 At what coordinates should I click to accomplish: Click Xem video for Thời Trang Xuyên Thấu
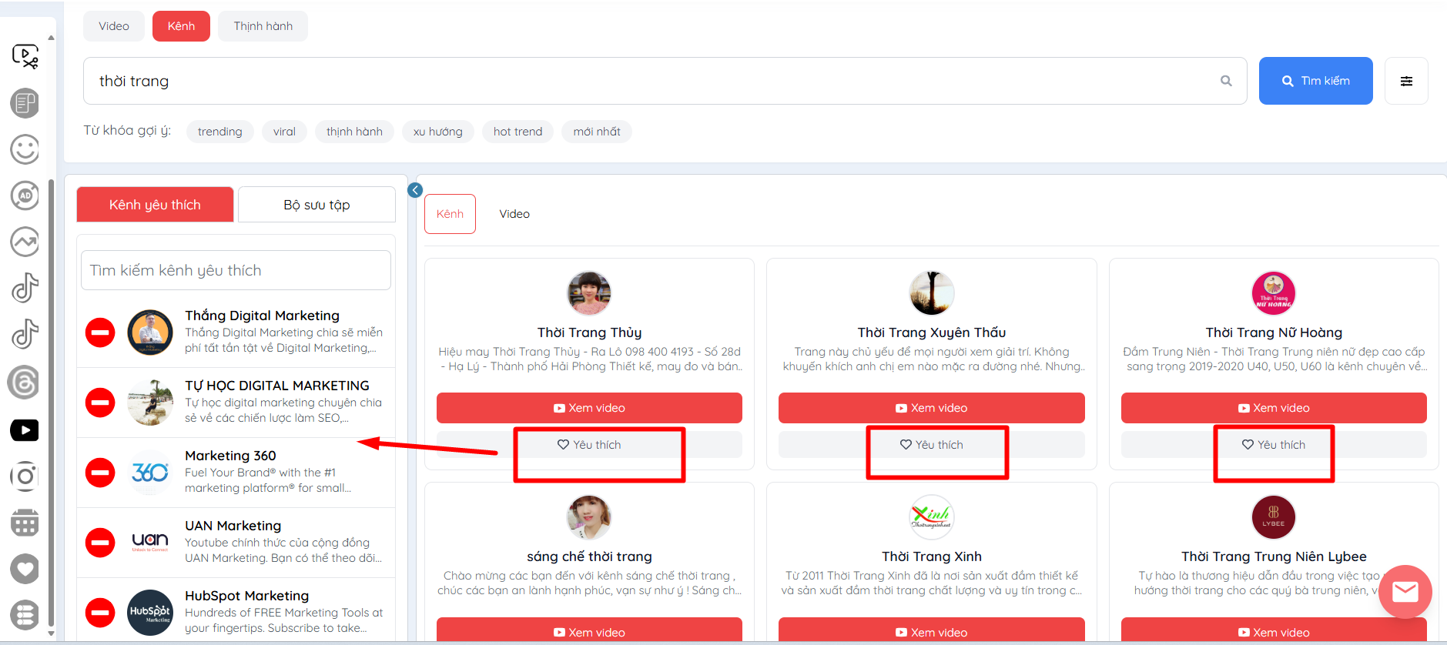click(x=931, y=408)
